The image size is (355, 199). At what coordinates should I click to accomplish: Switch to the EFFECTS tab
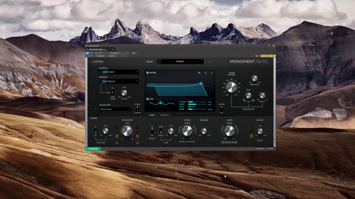pos(164,115)
